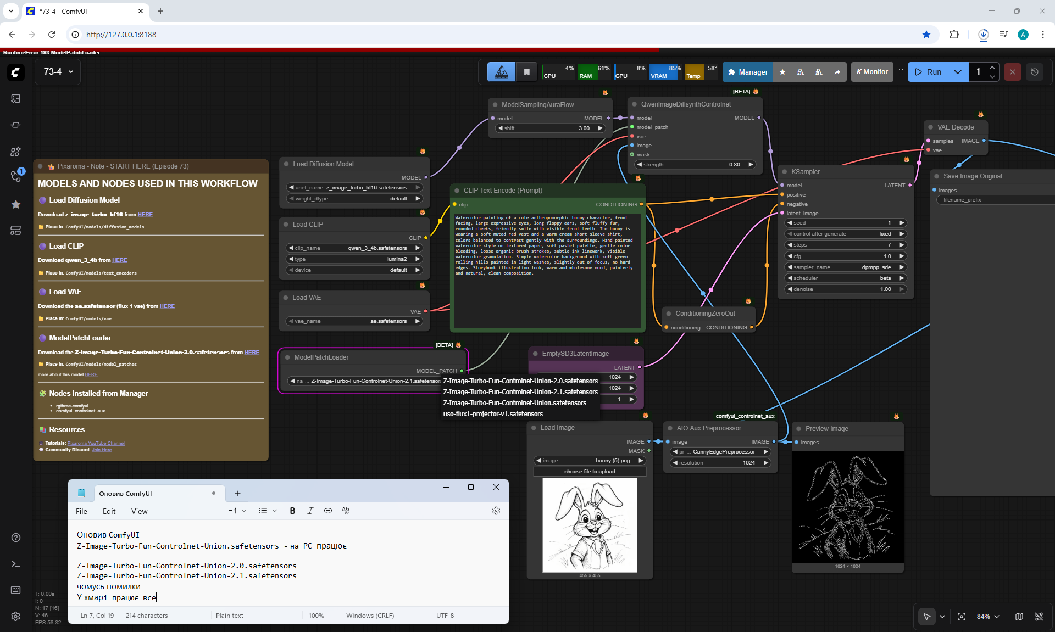Viewport: 1055px width, 632px height.
Task: Click the bunny sketch thumbnail in Load Image
Action: pos(590,525)
